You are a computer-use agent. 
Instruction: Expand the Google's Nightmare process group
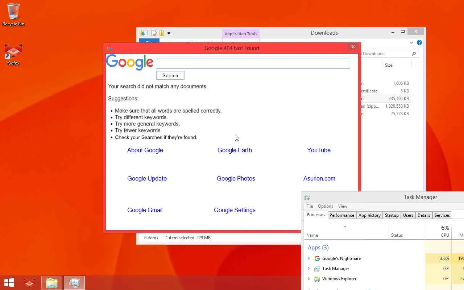pos(309,258)
